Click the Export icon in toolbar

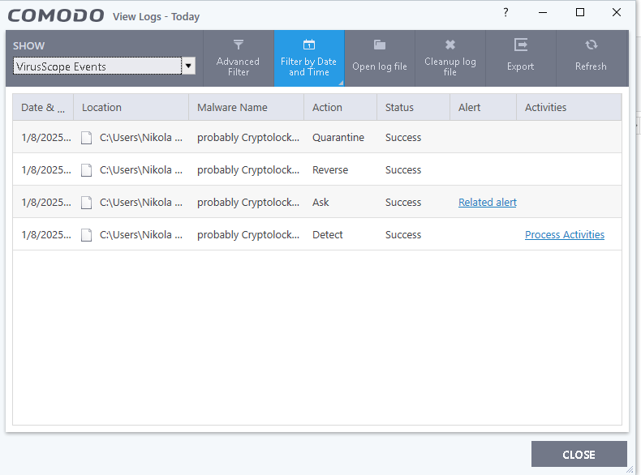pos(520,45)
